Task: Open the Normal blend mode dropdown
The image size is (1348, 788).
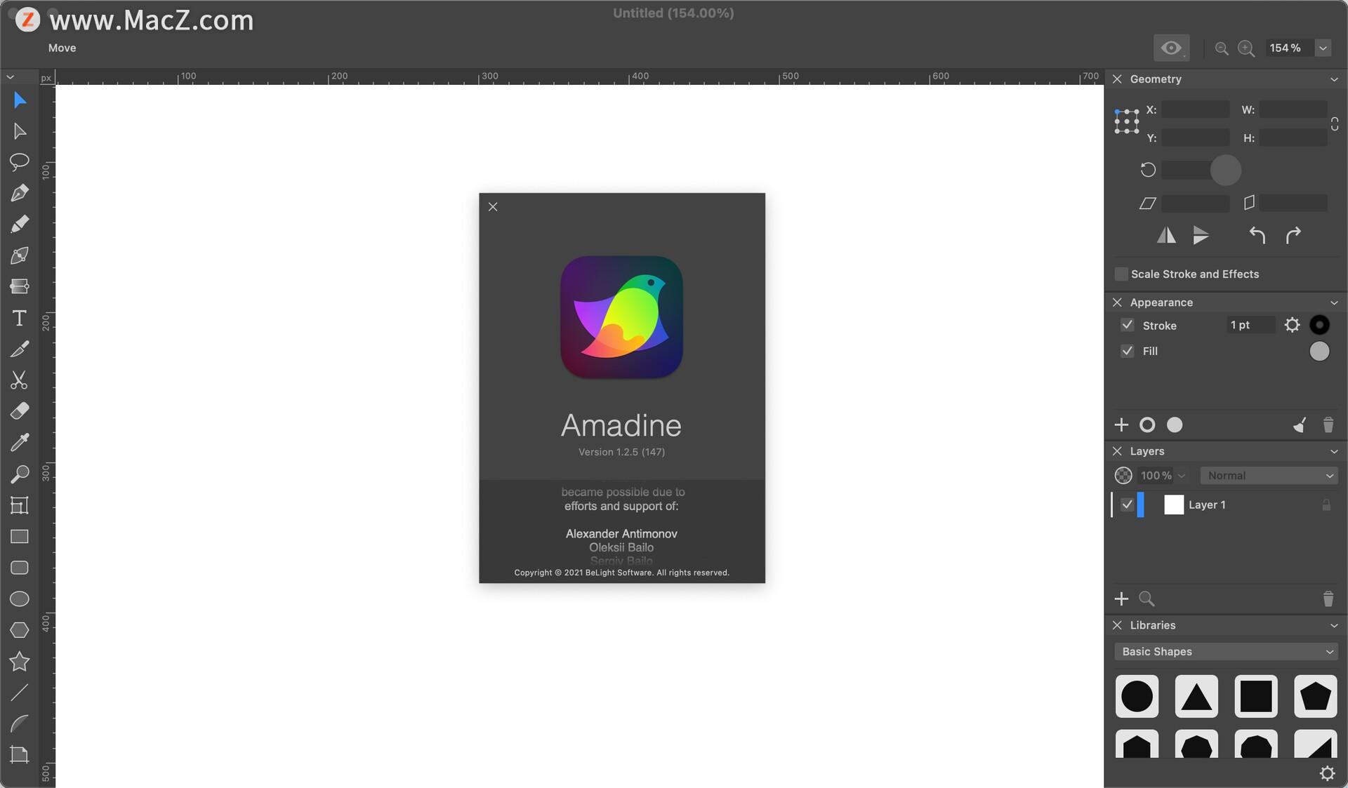Action: point(1269,475)
